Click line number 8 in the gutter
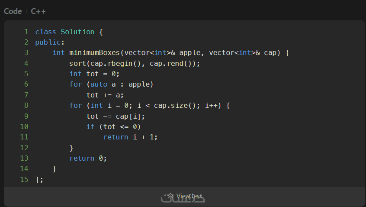The width and height of the screenshot is (366, 207). [x=26, y=105]
